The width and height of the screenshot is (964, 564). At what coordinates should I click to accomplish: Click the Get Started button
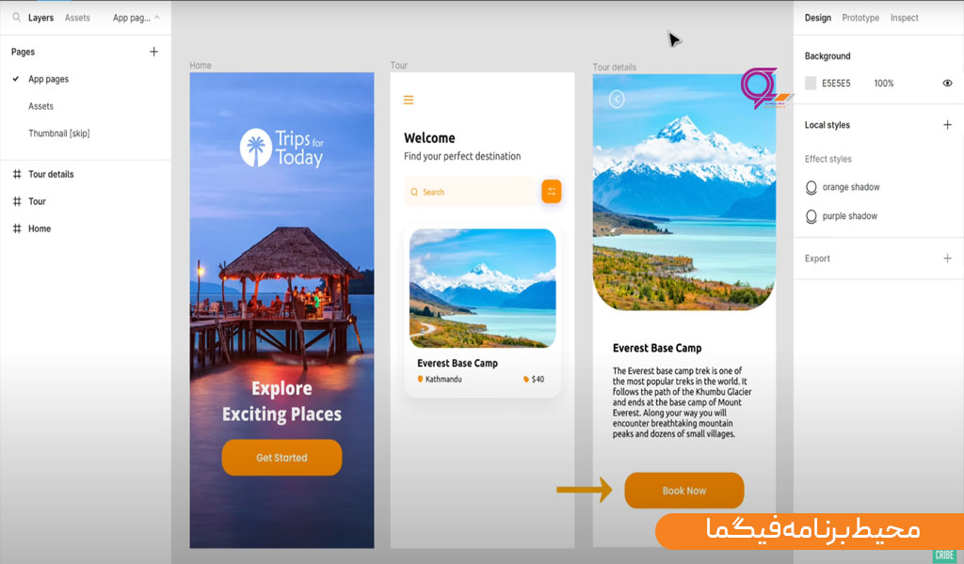[x=281, y=457]
